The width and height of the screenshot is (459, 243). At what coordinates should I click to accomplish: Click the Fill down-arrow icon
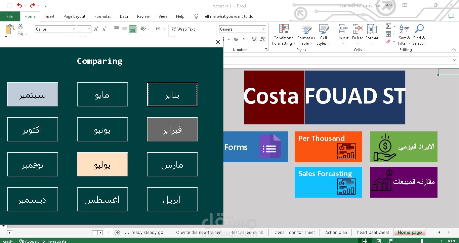pos(388,34)
